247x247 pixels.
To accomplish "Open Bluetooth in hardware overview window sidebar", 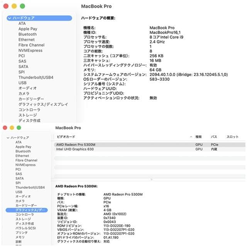I will click(27, 34).
